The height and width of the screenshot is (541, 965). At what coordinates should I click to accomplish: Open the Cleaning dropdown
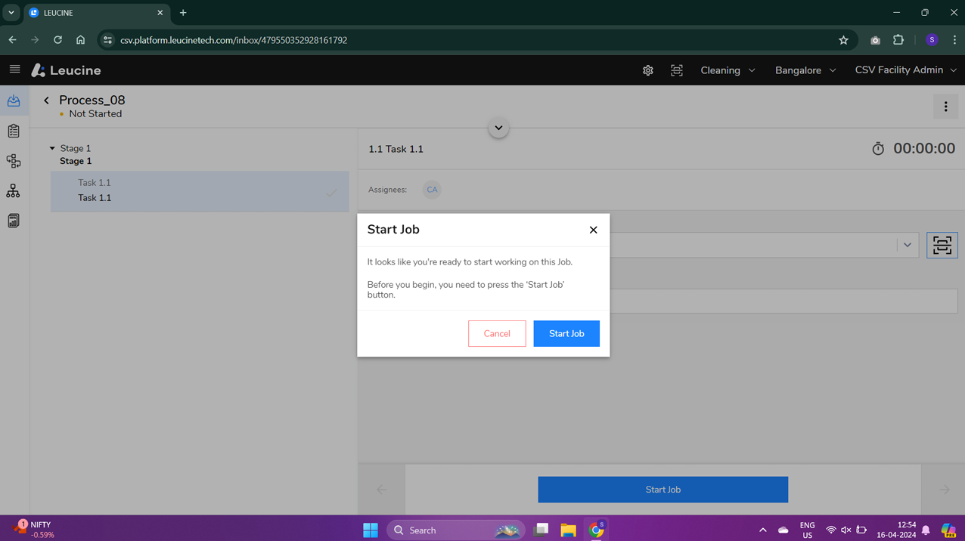(728, 70)
